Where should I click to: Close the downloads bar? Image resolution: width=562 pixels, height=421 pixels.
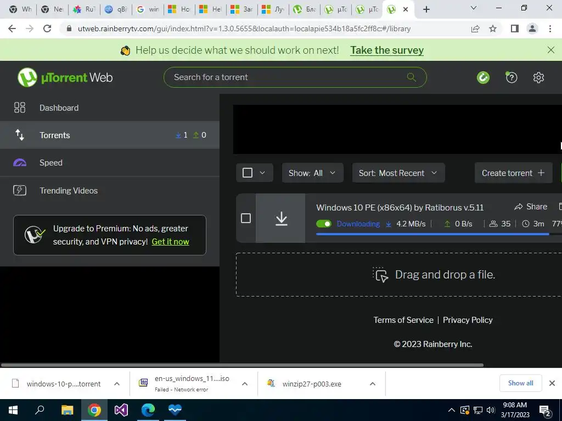click(x=552, y=383)
